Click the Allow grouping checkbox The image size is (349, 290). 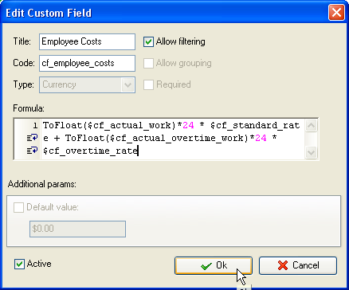click(x=148, y=63)
